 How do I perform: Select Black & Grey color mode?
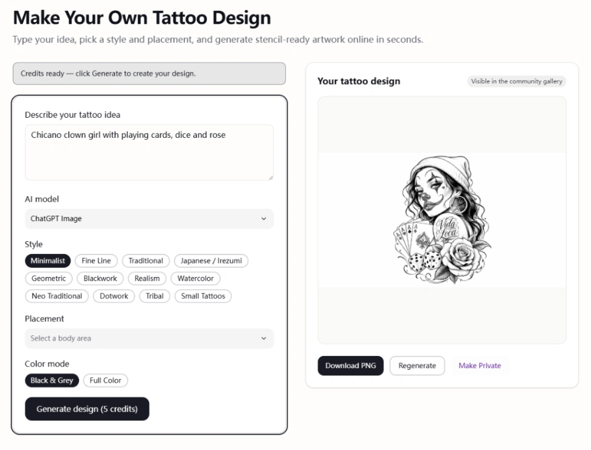pos(52,380)
